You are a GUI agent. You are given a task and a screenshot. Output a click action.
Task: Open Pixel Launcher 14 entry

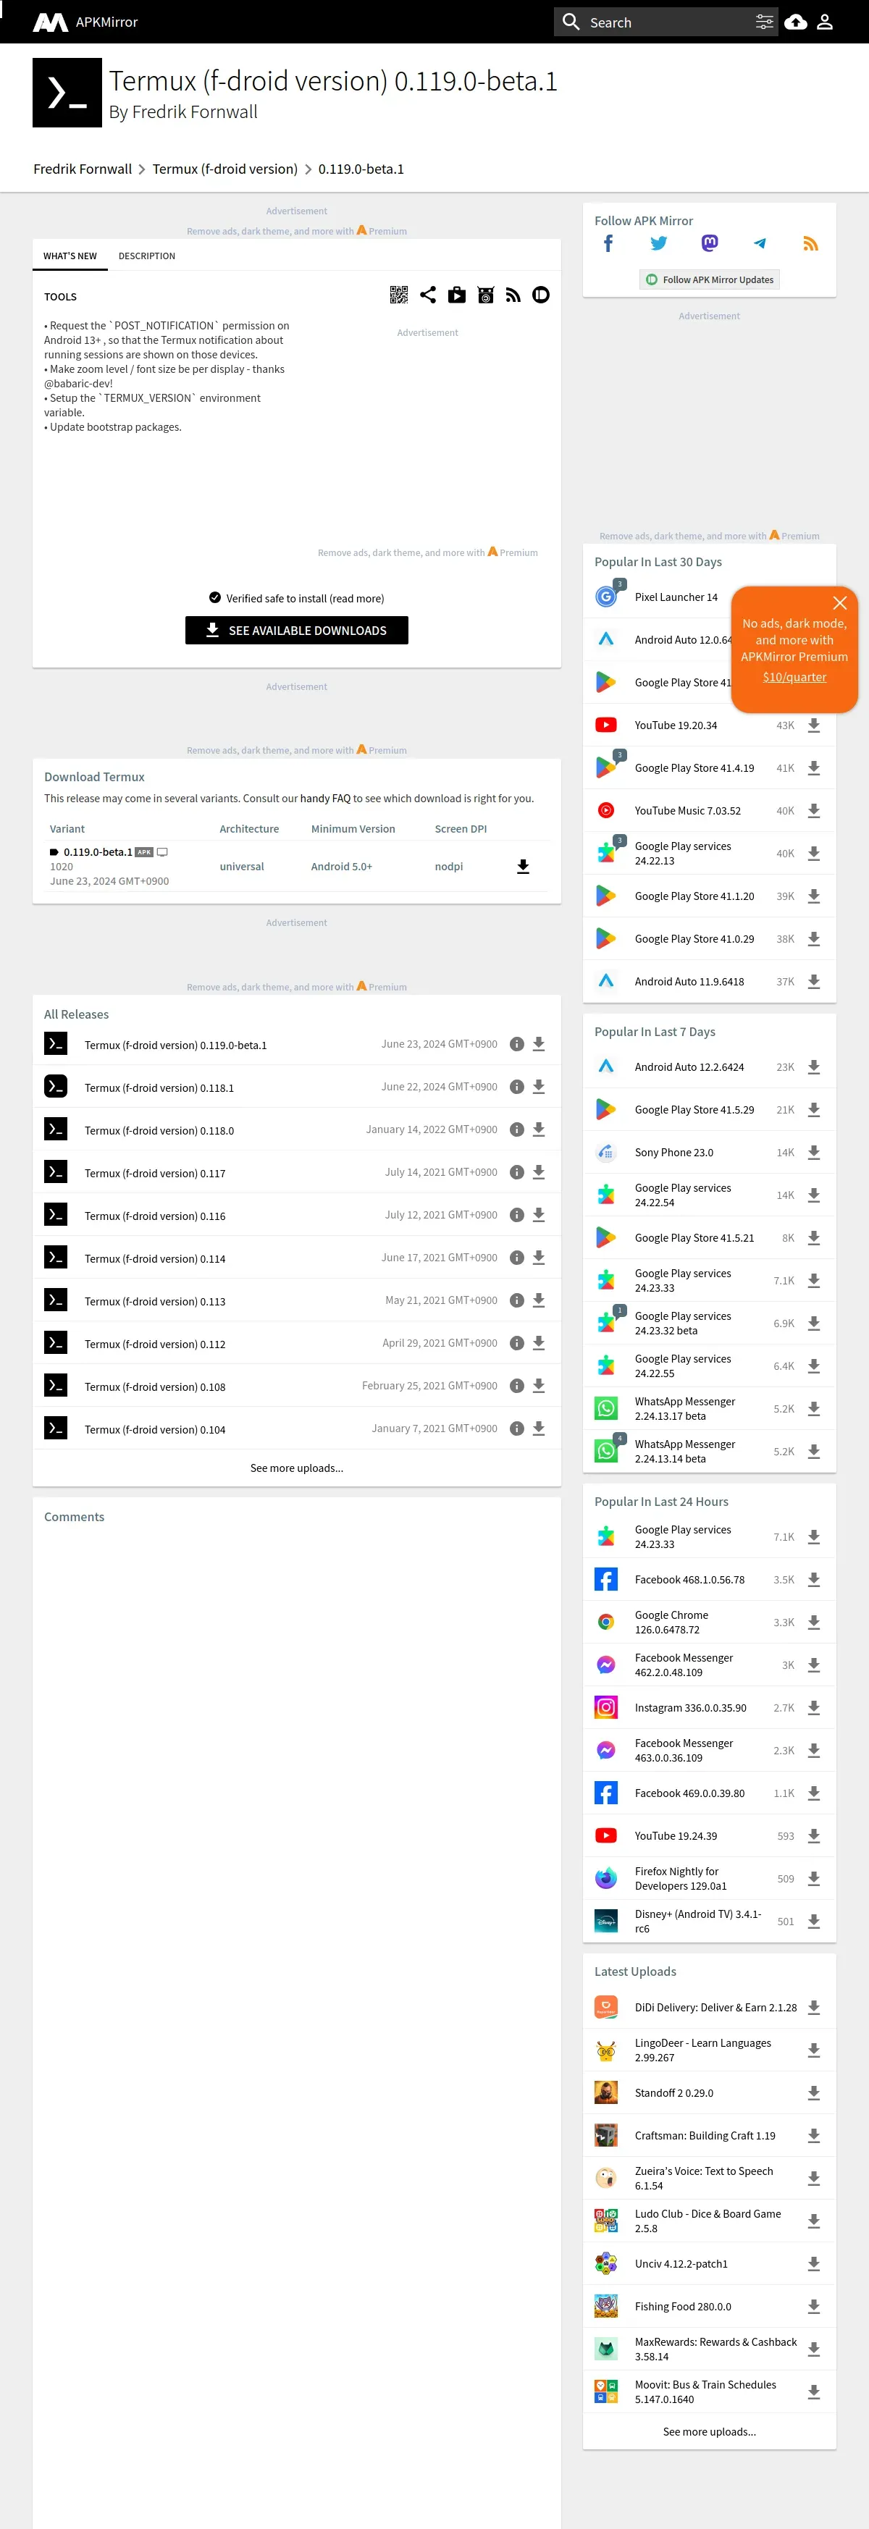(x=676, y=597)
